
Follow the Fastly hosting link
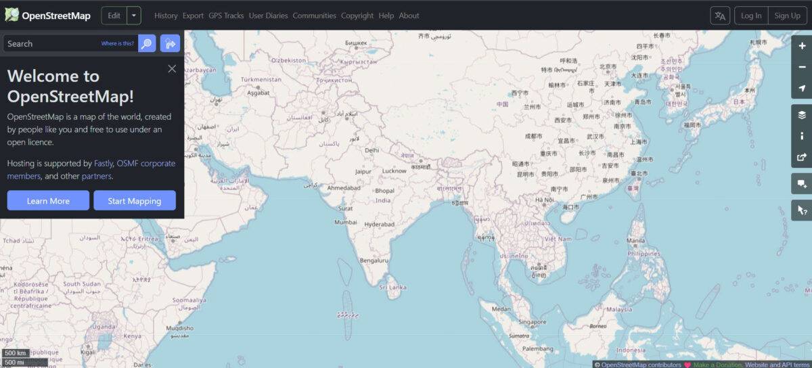[x=103, y=163]
